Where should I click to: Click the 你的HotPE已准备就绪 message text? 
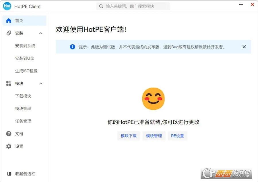coord(153,122)
